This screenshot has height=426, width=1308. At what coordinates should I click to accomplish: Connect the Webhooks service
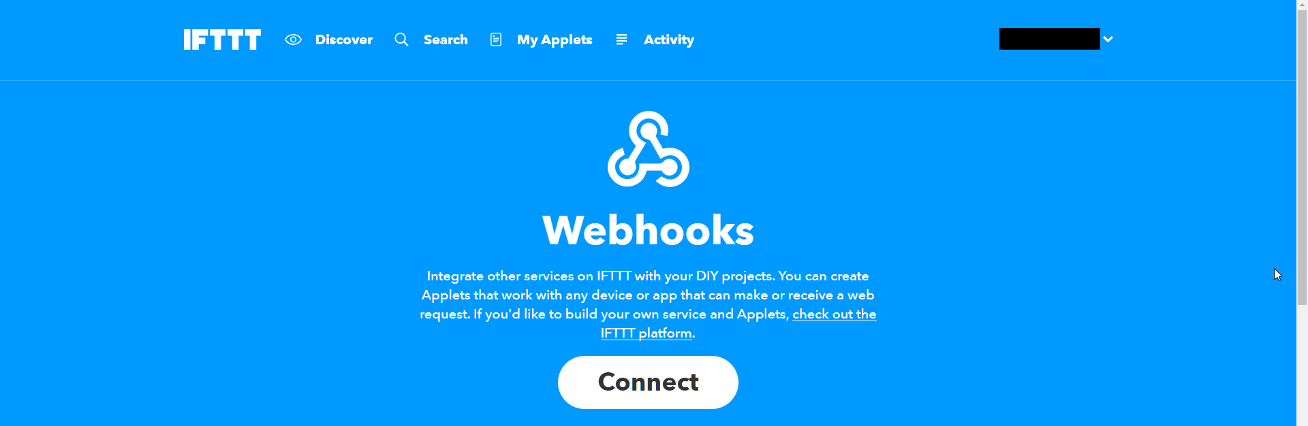(x=648, y=382)
